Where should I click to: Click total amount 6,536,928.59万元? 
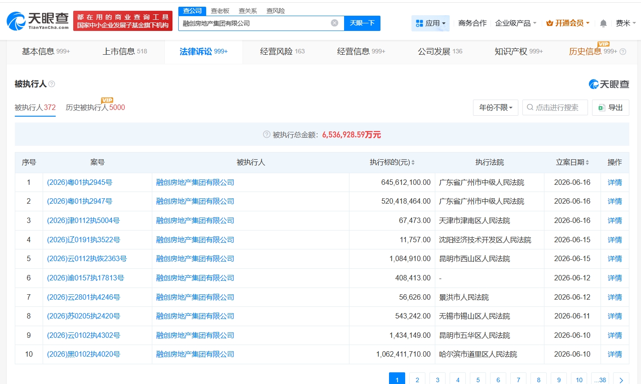(x=351, y=135)
